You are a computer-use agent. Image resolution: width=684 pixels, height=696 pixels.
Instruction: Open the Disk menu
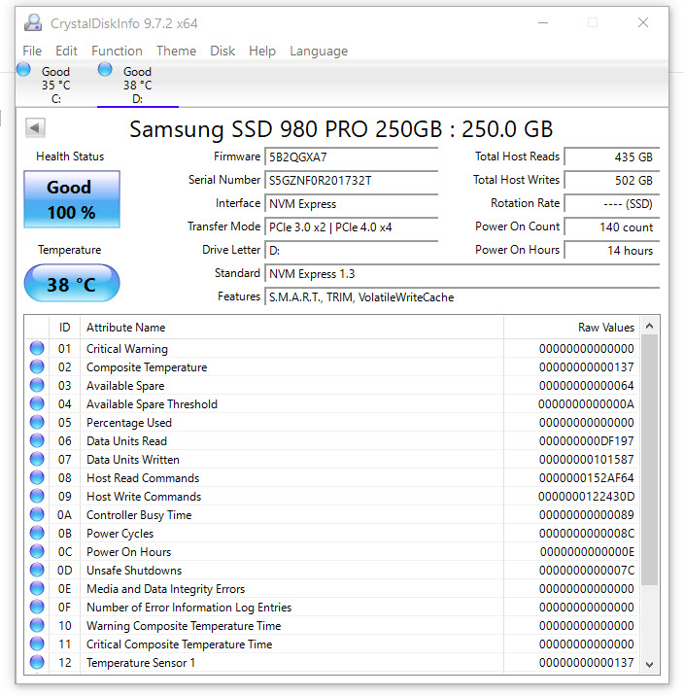222,51
